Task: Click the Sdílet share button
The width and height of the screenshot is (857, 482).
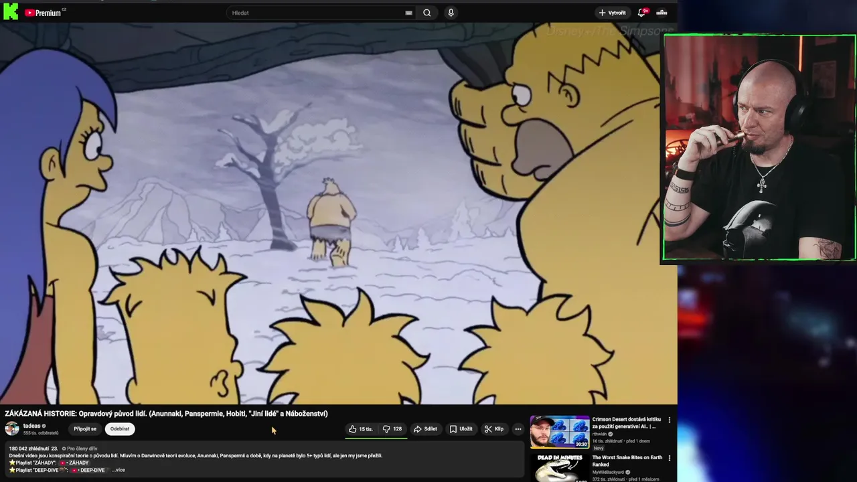Action: [425, 429]
